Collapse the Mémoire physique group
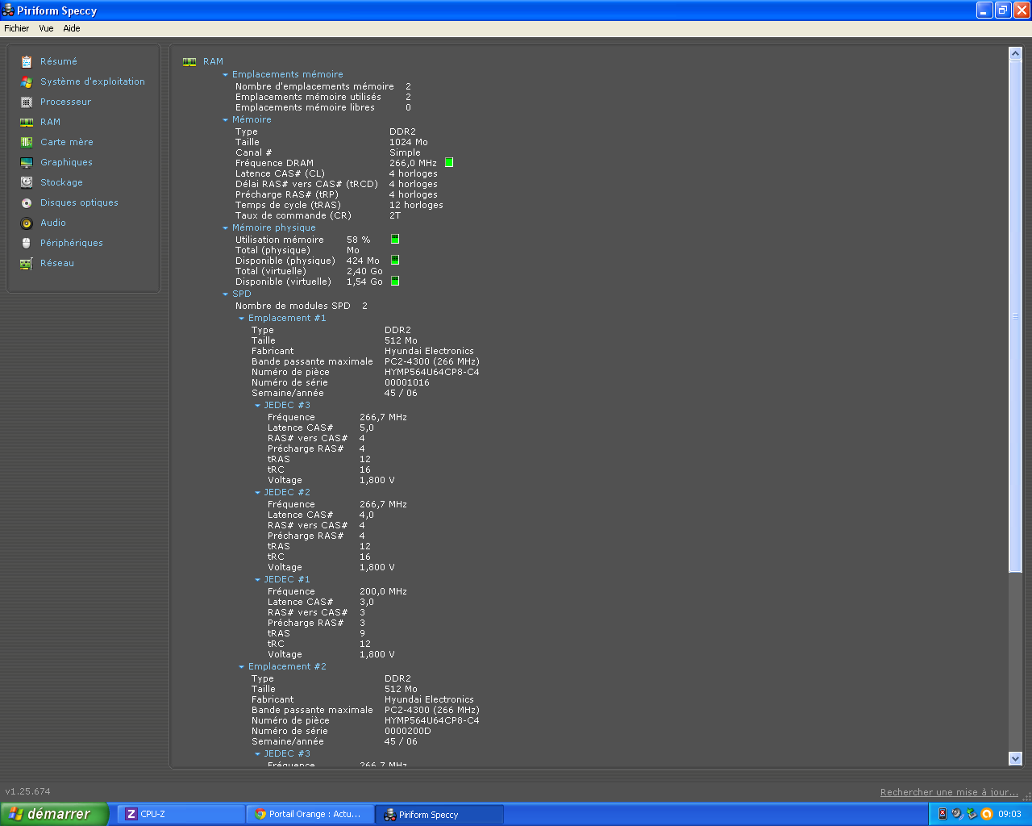This screenshot has width=1032, height=826. [226, 227]
